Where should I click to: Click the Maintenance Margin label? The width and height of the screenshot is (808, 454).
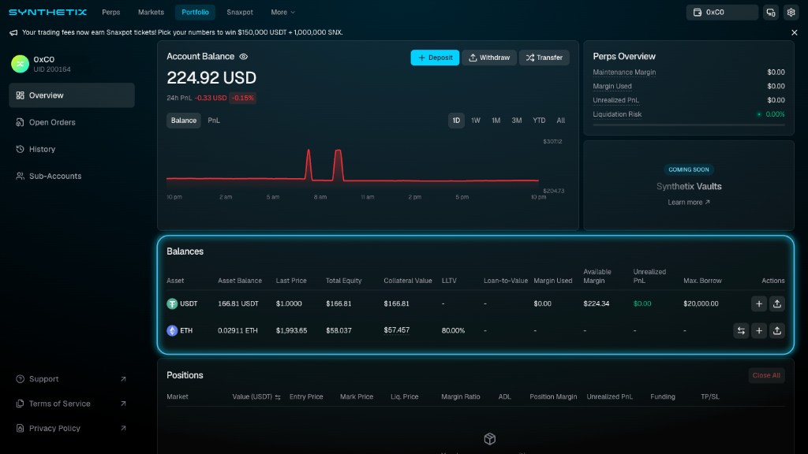pos(624,72)
